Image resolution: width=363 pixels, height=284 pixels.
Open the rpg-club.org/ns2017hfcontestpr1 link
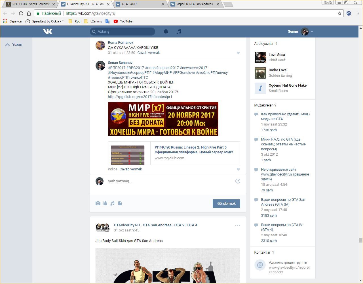click(x=140, y=97)
